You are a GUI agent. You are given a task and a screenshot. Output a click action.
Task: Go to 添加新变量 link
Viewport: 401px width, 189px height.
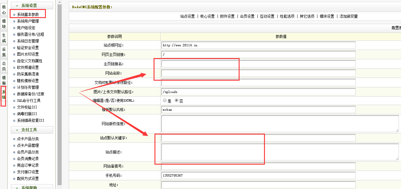coord(348,16)
